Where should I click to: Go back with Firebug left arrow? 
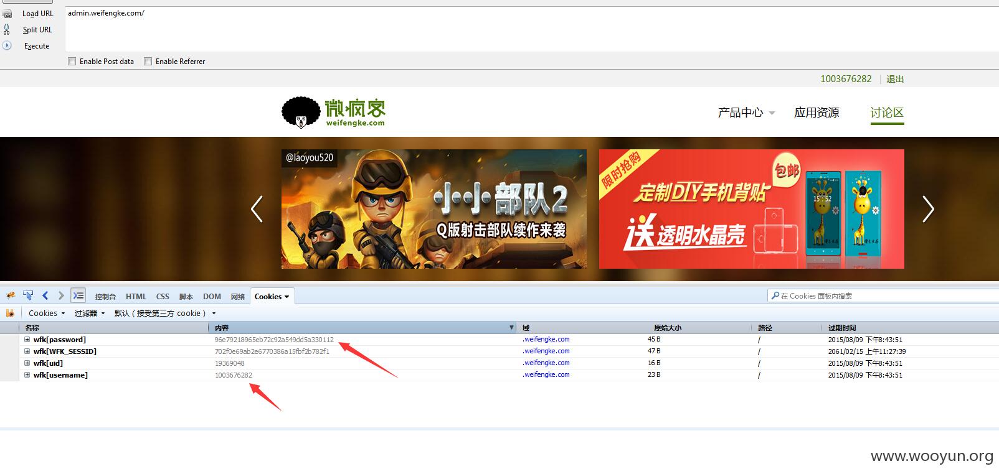click(x=45, y=296)
